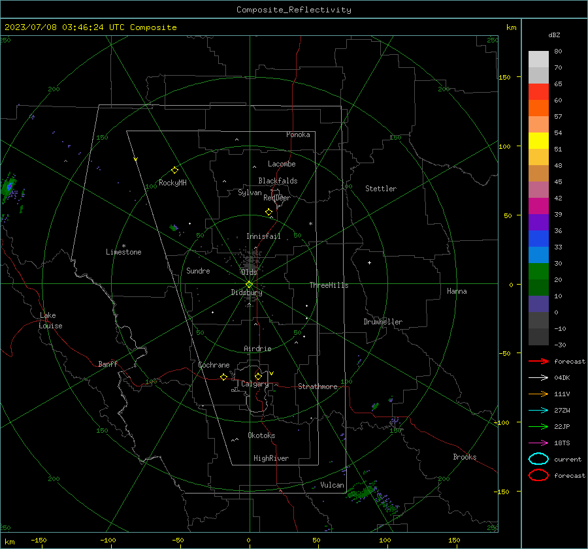Screen dimensions: 588x549
Task: Click the Blackfalds label
Action: coord(278,181)
